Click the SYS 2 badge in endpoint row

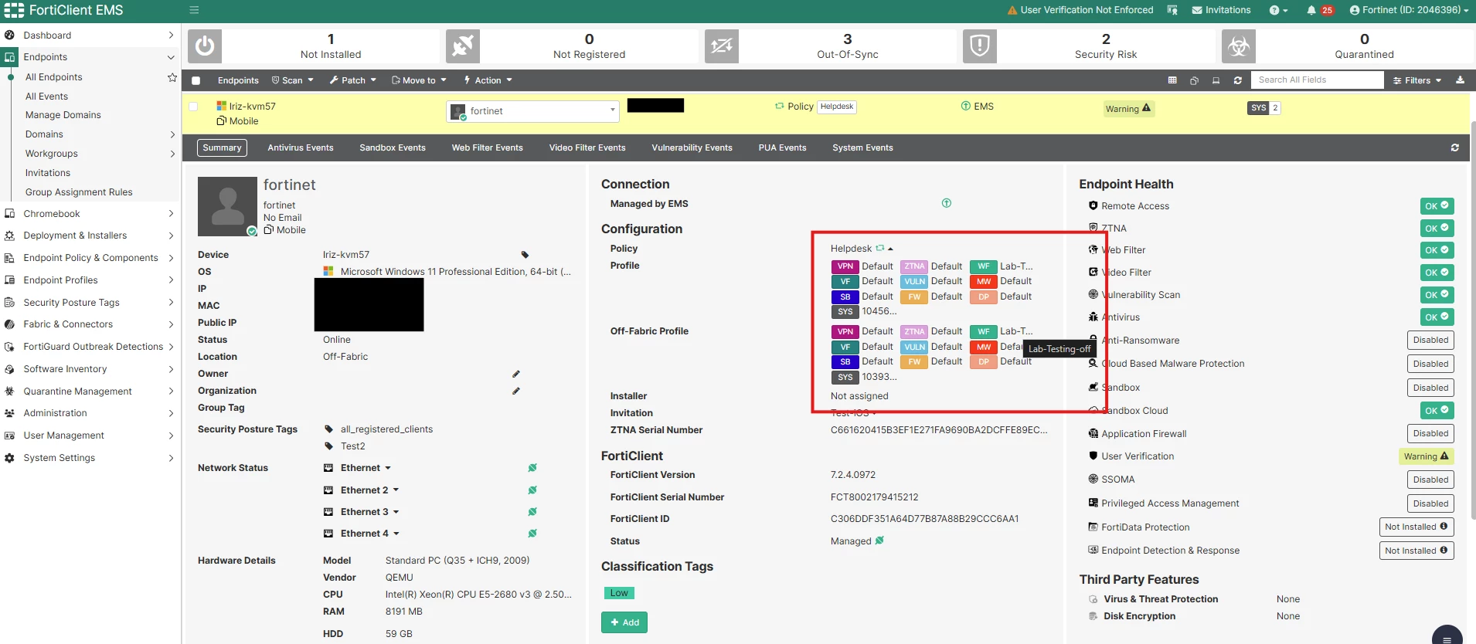tap(1264, 108)
